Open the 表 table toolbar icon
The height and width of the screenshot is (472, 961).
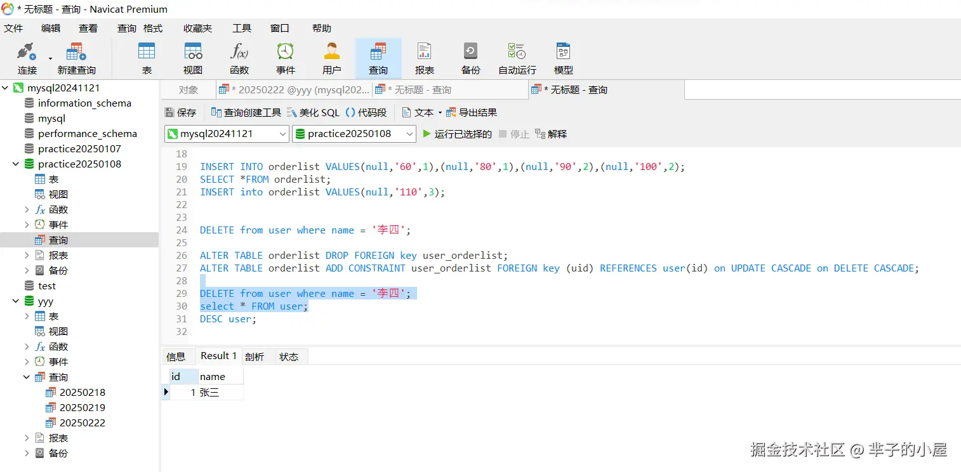147,58
